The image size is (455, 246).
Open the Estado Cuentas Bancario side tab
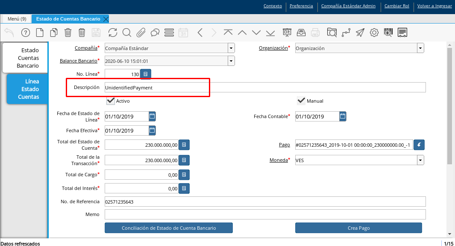25,58
